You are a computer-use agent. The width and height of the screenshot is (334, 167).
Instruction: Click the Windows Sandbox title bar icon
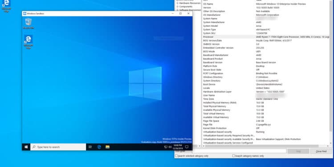tap(24, 13)
